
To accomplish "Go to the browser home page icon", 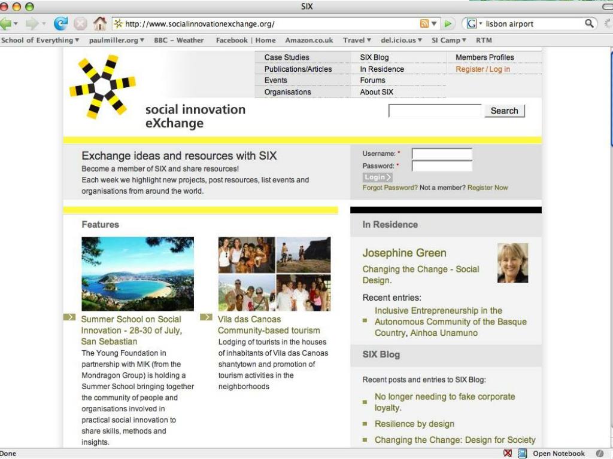I will point(100,24).
